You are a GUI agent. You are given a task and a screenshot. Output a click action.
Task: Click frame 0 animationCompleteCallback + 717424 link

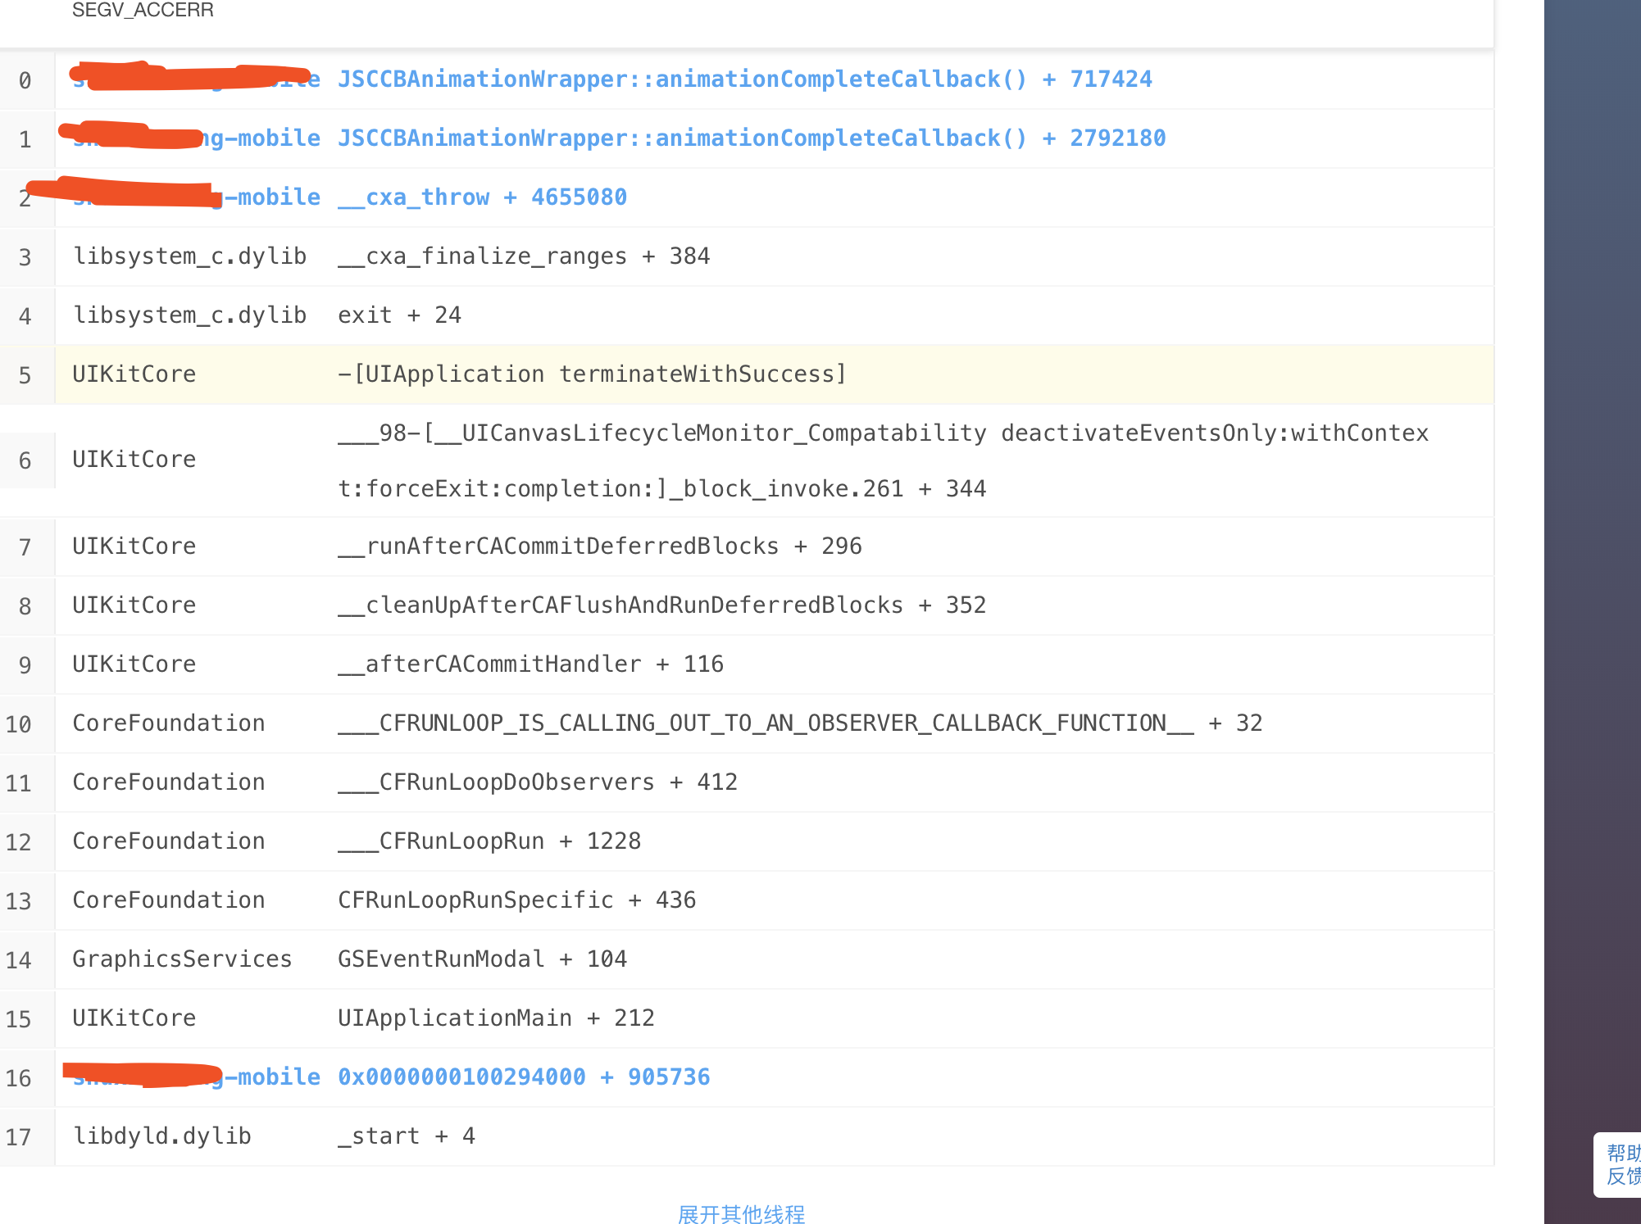click(x=744, y=79)
